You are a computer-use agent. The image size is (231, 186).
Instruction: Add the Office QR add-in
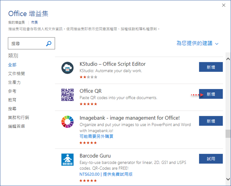pyautogui.click(x=211, y=94)
